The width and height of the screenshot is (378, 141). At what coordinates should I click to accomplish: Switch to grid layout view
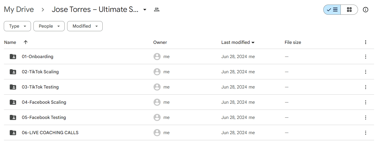(x=349, y=10)
